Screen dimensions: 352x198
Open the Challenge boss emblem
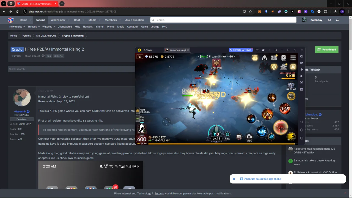(x=216, y=63)
